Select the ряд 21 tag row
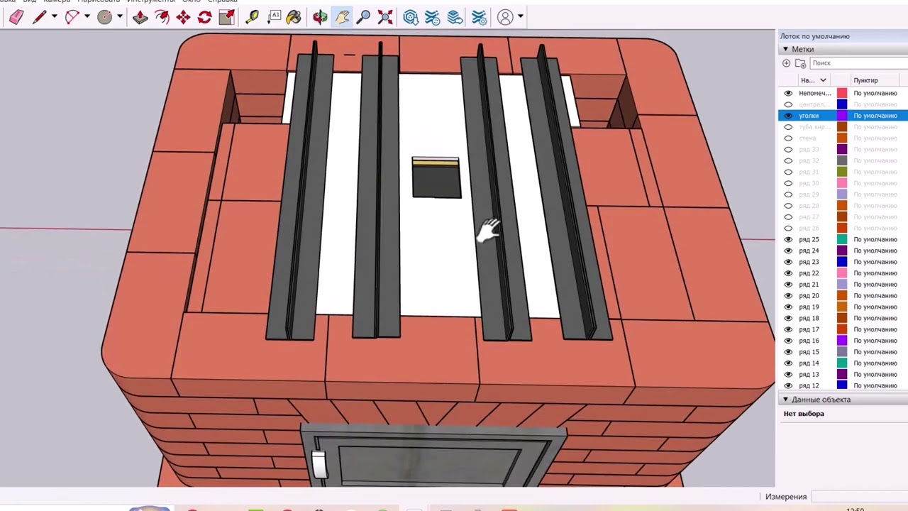This screenshot has height=511, width=908. (843, 284)
